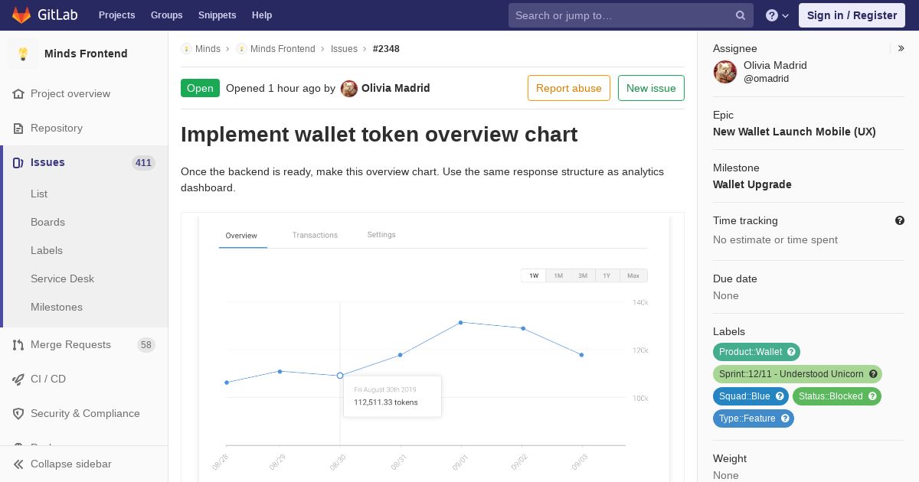Click the Minds Frontend lightbulb avatar

tap(23, 54)
